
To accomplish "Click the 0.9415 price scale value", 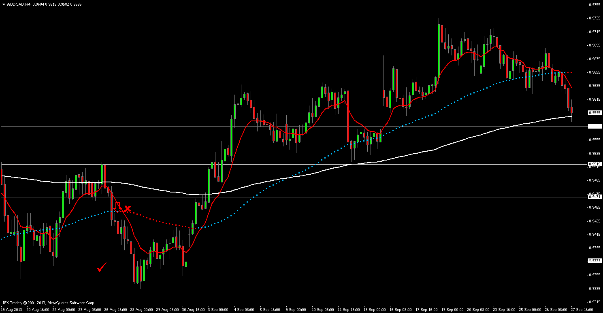I will (x=595, y=234).
